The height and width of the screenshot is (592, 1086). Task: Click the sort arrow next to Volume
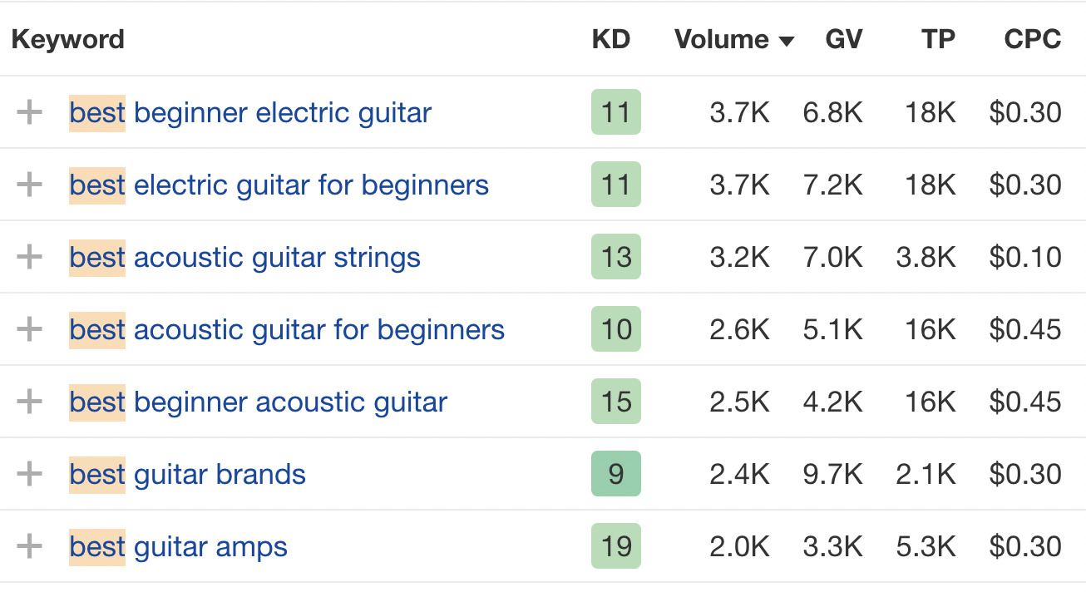pyautogui.click(x=786, y=39)
